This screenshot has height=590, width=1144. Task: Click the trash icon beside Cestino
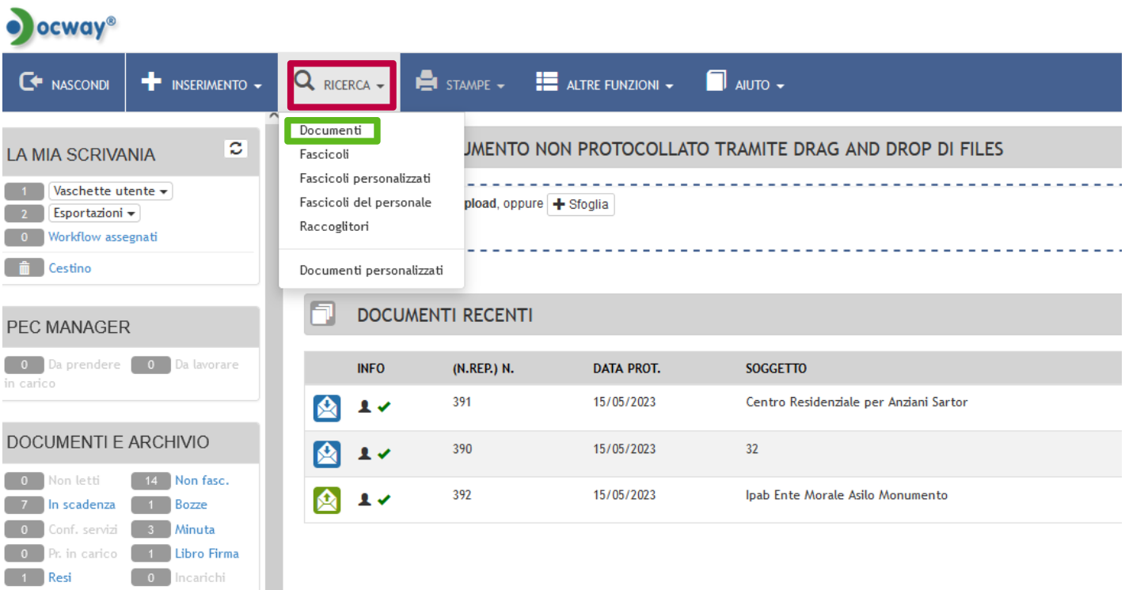(x=24, y=269)
